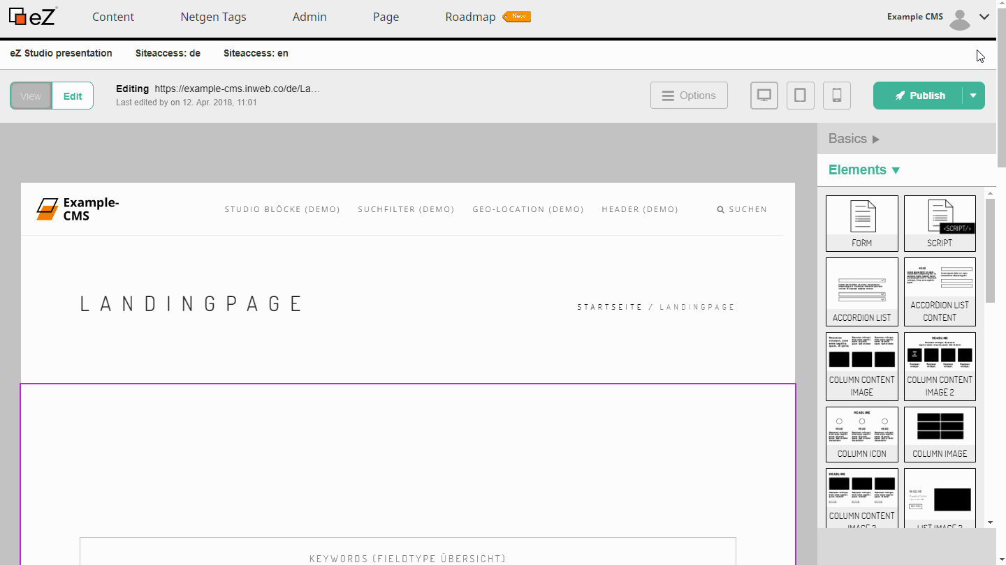Select the Column Content Image block

click(862, 366)
